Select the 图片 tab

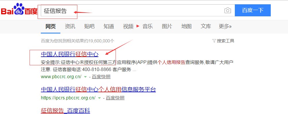167,26
